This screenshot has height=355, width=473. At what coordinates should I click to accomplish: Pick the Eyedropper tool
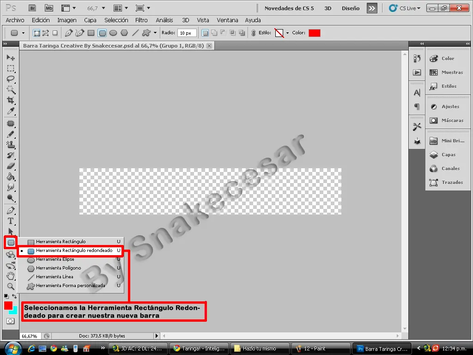tap(11, 111)
